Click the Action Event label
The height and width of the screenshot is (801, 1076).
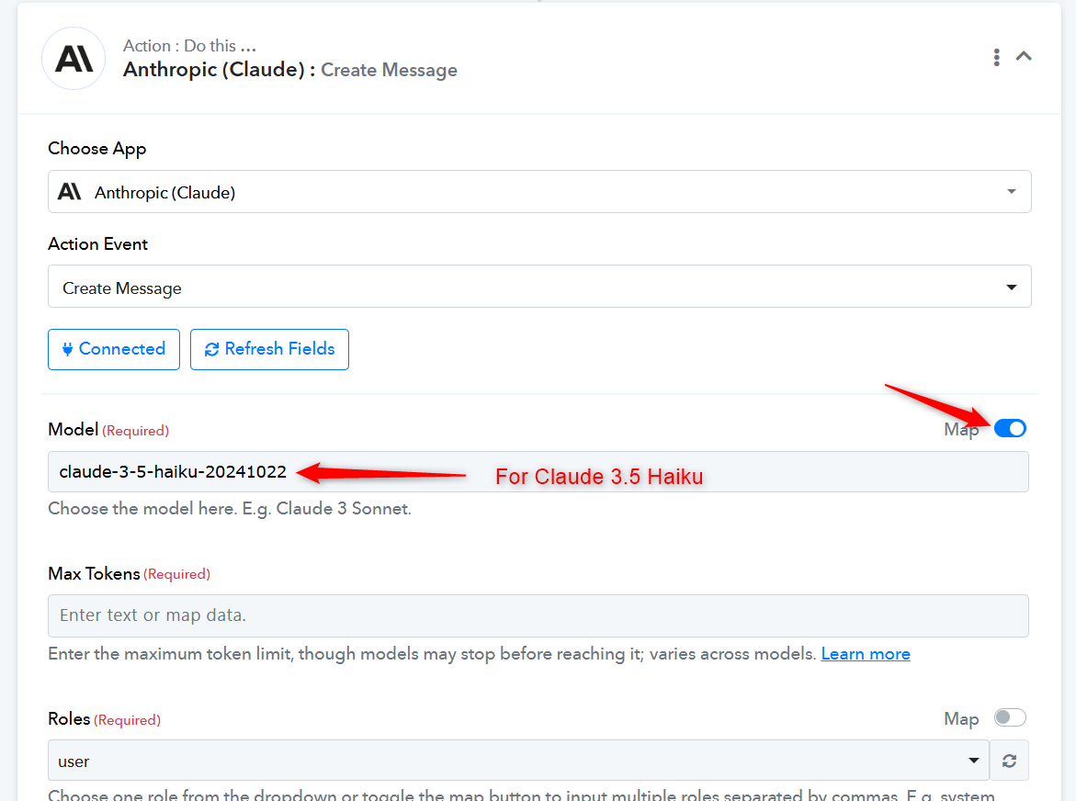[x=98, y=244]
